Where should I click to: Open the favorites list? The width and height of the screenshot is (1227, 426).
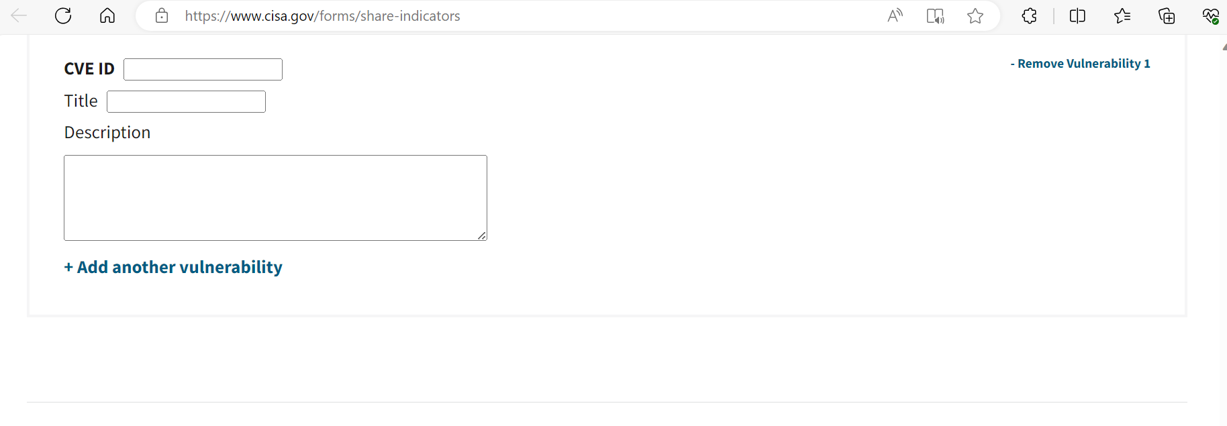[1122, 16]
